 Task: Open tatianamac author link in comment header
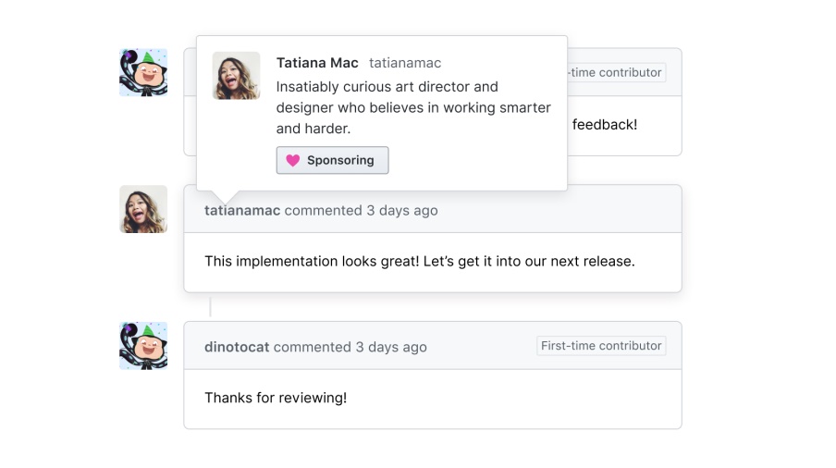pos(242,211)
